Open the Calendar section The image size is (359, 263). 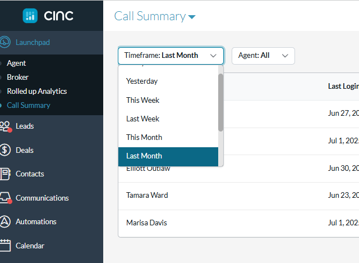point(30,246)
